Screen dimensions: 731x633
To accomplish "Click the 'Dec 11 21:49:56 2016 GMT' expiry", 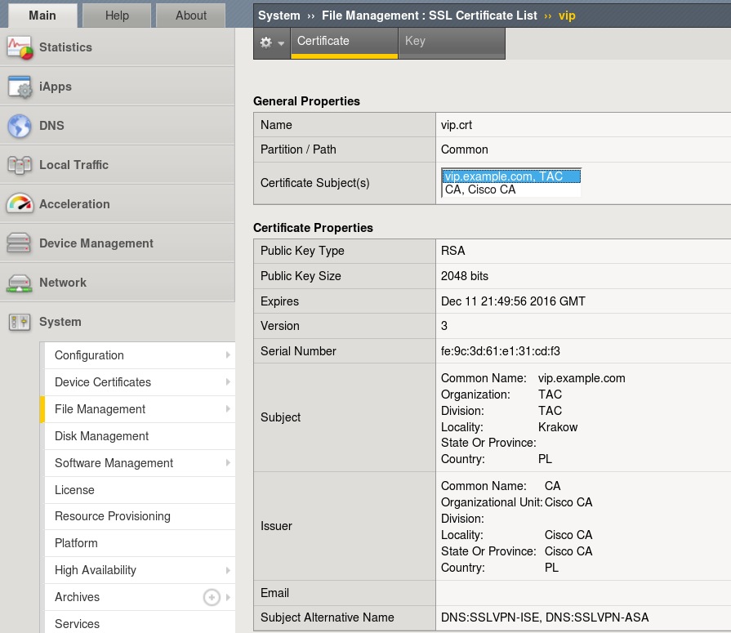I will pyautogui.click(x=513, y=301).
